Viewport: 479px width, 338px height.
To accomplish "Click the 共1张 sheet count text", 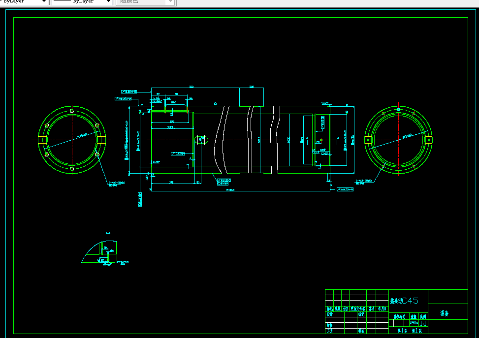I will coord(402,331).
